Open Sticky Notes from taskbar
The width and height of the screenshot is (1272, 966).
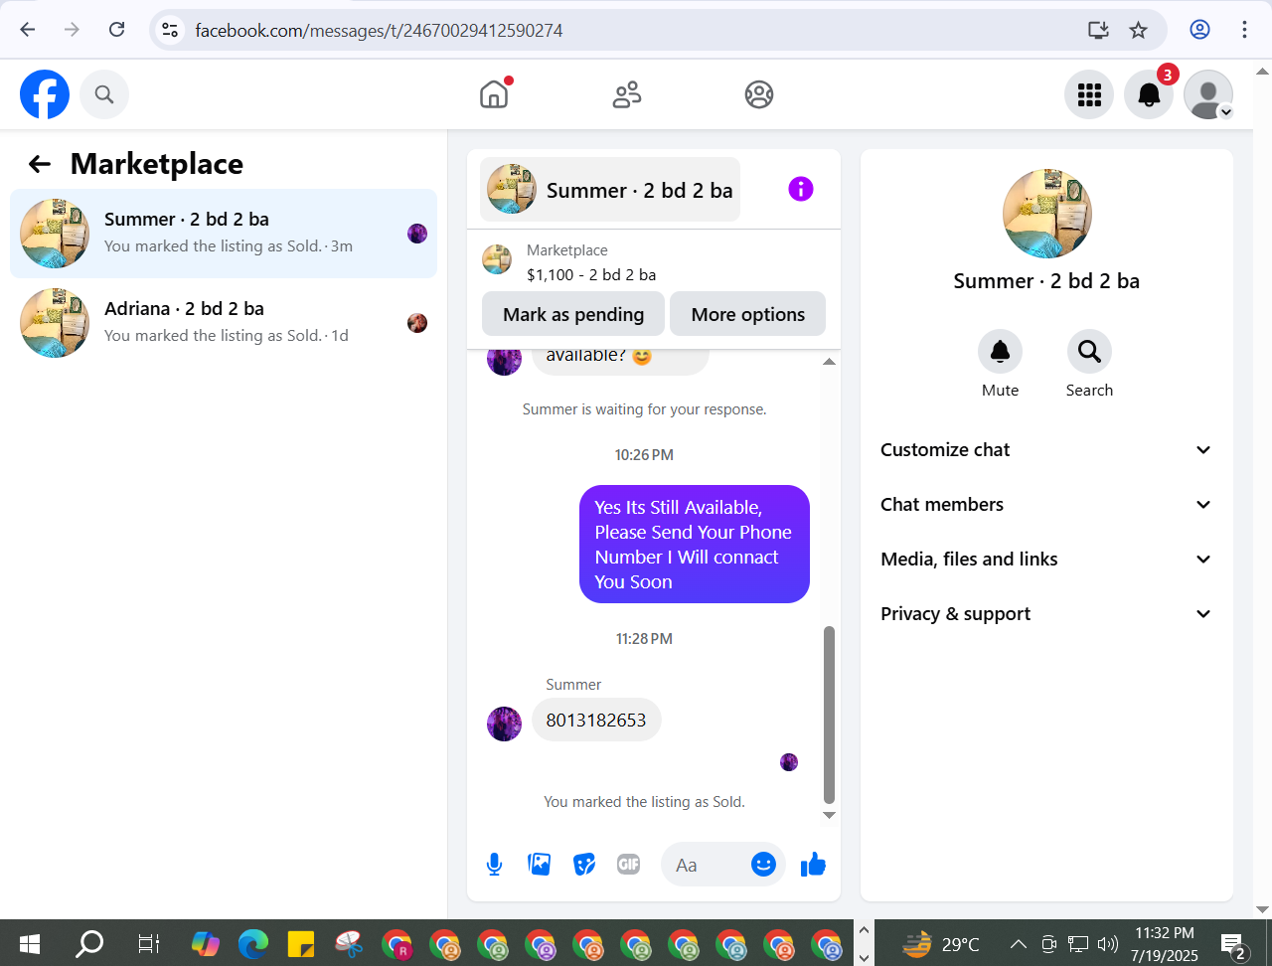[301, 943]
